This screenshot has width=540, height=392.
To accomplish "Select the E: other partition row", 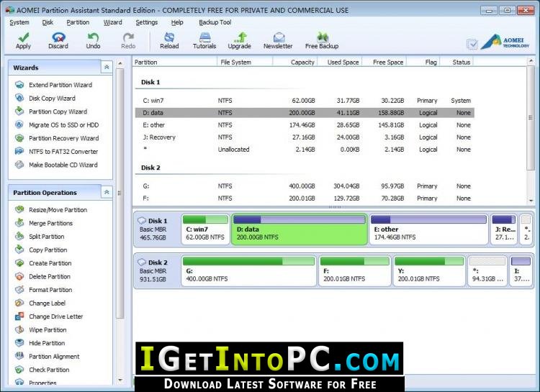I will click(x=305, y=125).
